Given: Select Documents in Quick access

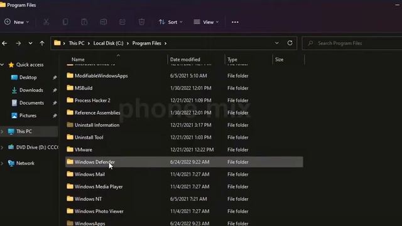Looking at the screenshot, I should click(x=31, y=103).
